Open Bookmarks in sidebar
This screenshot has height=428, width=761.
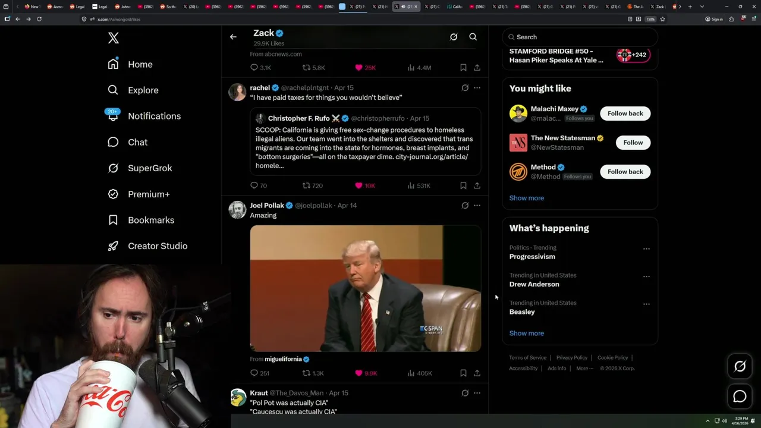(141, 220)
